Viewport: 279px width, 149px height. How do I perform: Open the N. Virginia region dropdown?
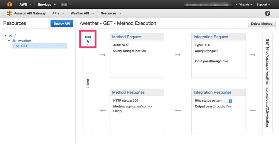244,4
